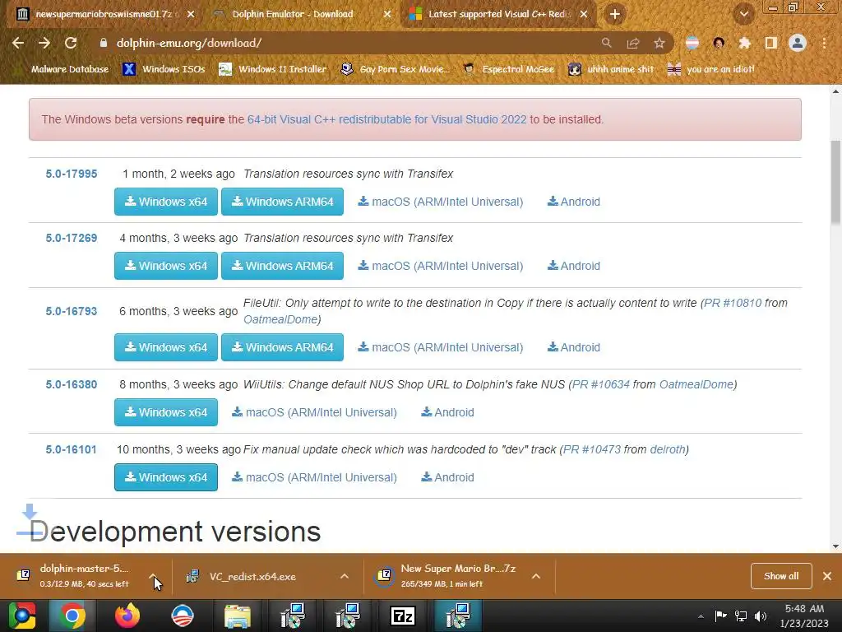Open Espectral McGee bookmark
The width and height of the screenshot is (842, 632).
(508, 69)
